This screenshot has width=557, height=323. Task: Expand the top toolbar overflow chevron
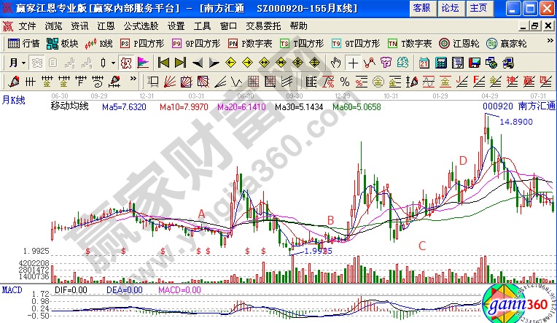point(550,42)
